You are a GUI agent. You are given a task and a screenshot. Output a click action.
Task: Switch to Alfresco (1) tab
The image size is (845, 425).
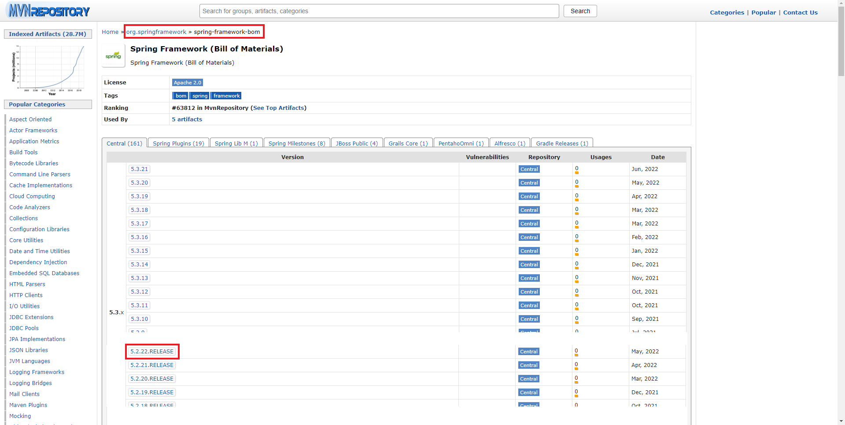point(510,143)
